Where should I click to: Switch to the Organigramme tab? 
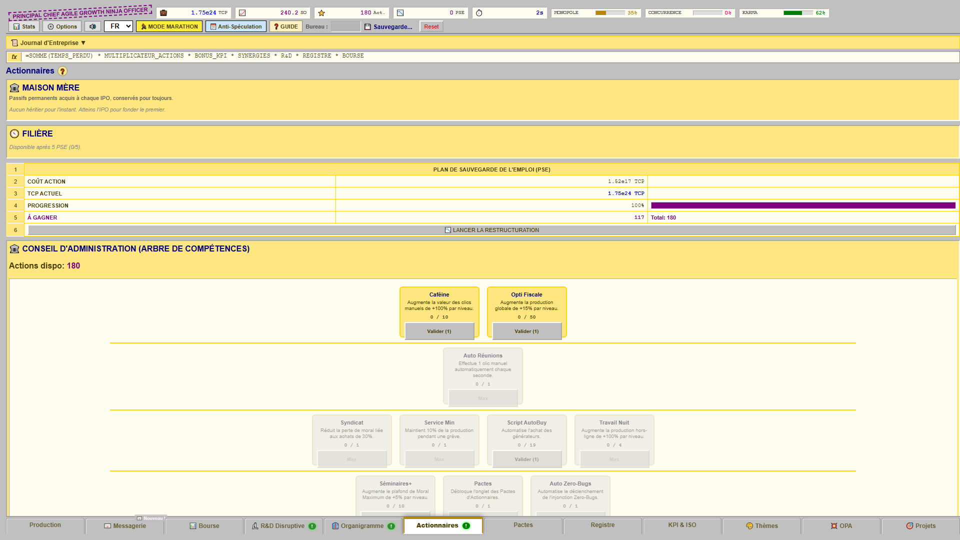tap(363, 526)
